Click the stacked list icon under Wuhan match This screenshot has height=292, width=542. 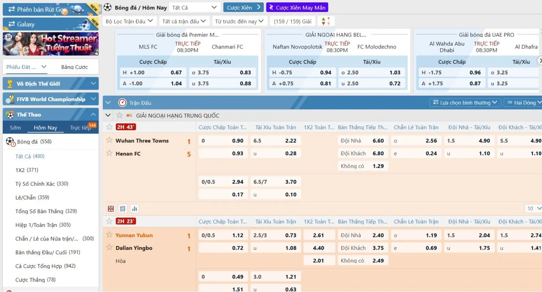123,209
